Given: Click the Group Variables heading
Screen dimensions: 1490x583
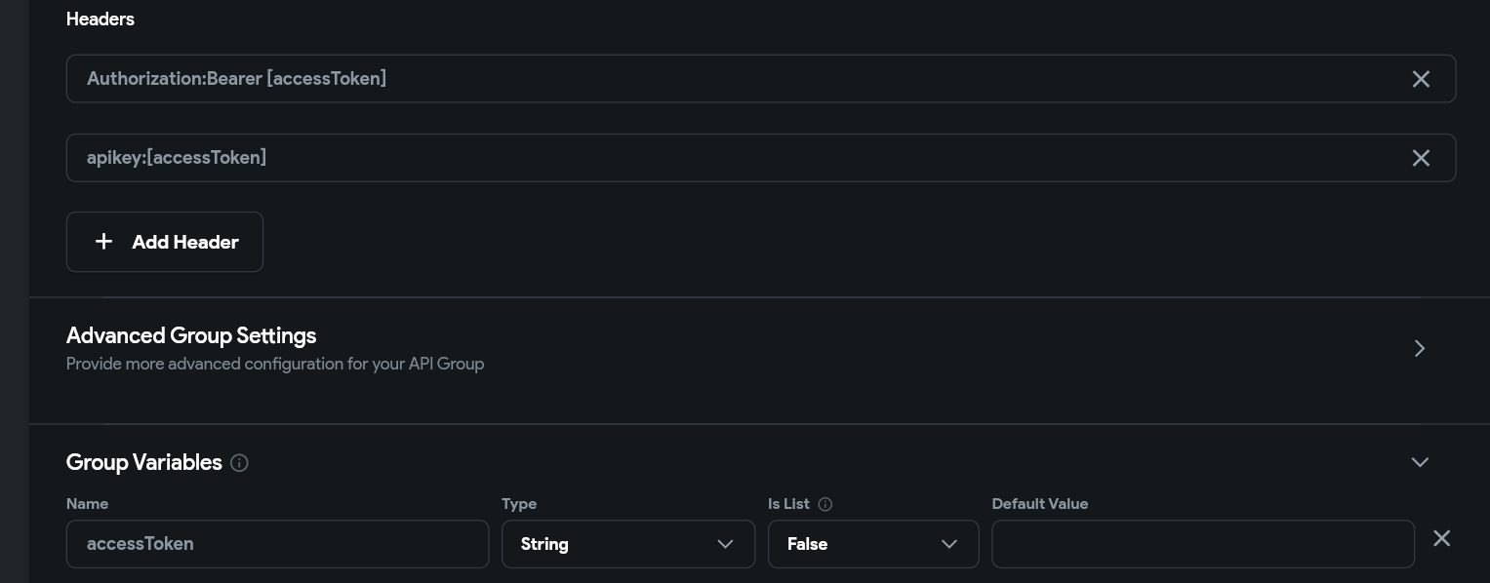Looking at the screenshot, I should point(143,462).
